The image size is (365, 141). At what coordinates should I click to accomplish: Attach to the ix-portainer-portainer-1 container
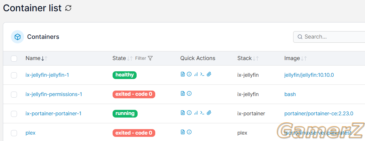209,113
